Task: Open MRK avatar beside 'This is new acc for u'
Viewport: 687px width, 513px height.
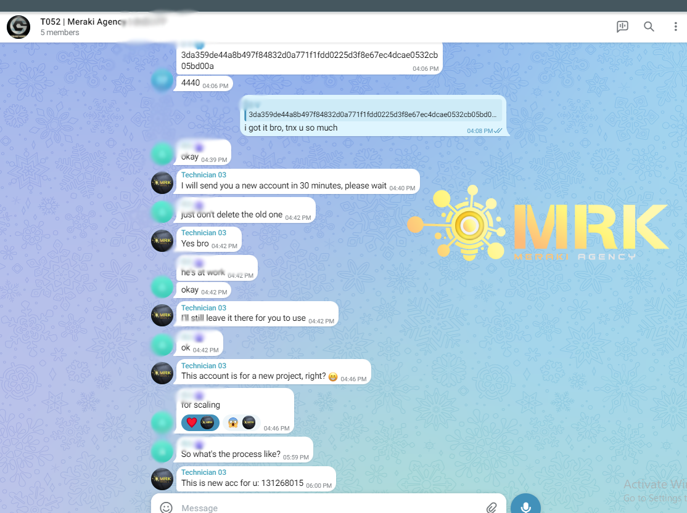Action: point(162,479)
